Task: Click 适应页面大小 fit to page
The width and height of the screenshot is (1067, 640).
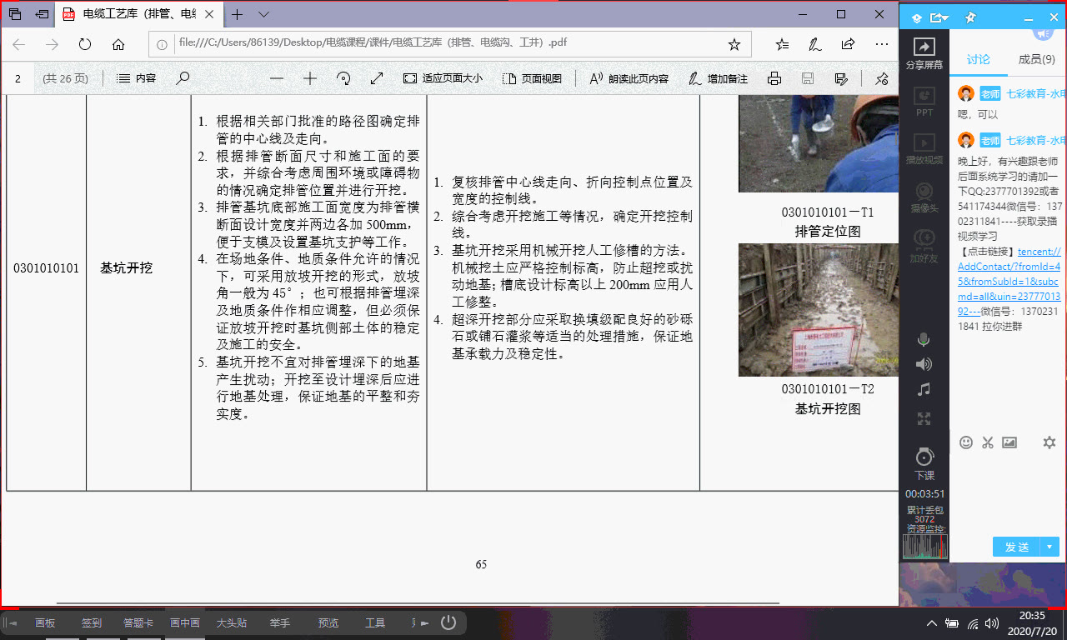Action: tap(443, 78)
